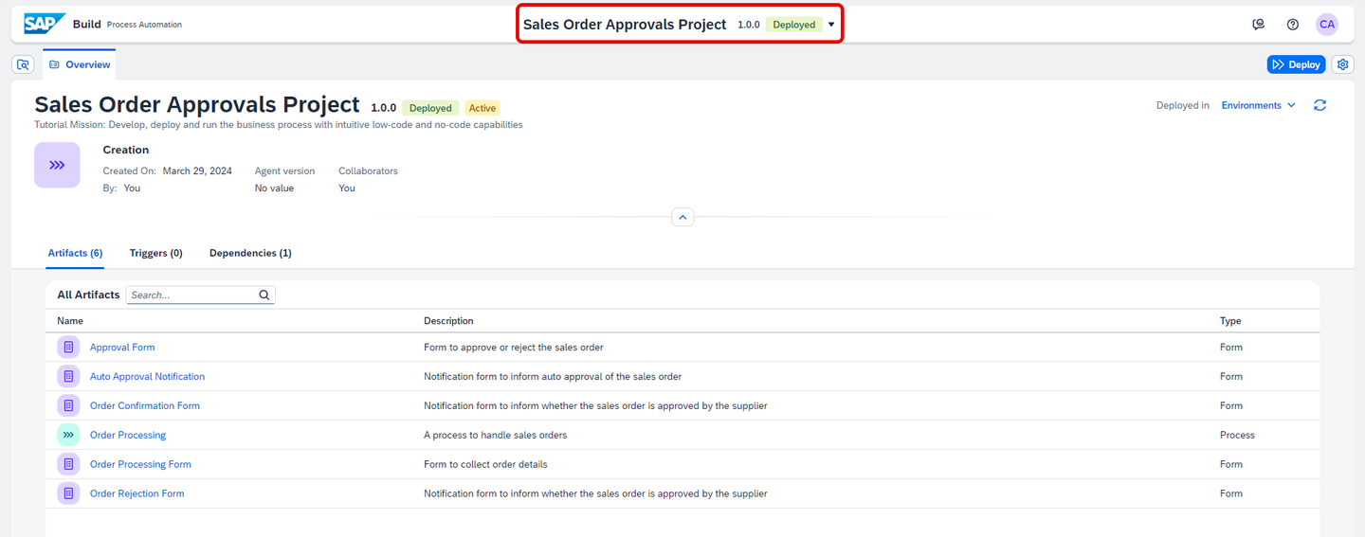1365x537 pixels.
Task: Click the SAP logo in the header
Action: [45, 24]
